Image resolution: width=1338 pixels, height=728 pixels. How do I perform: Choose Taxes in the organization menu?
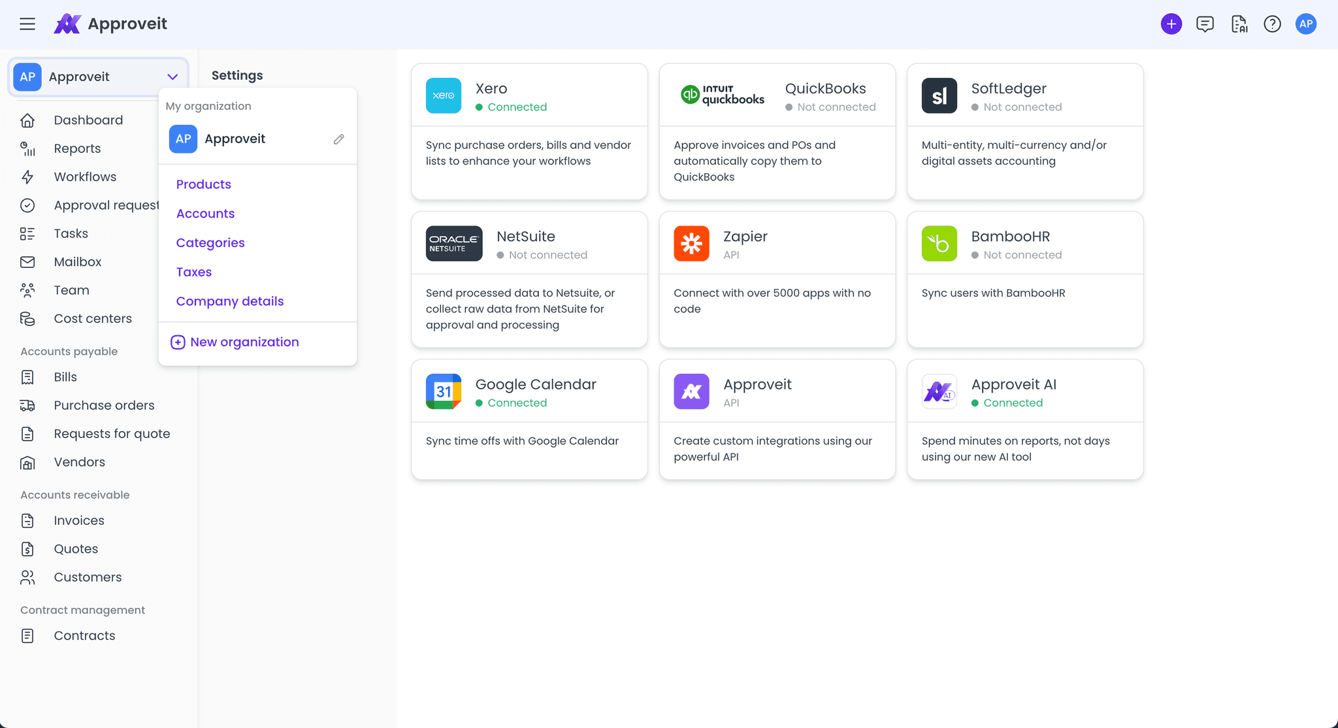click(x=193, y=272)
